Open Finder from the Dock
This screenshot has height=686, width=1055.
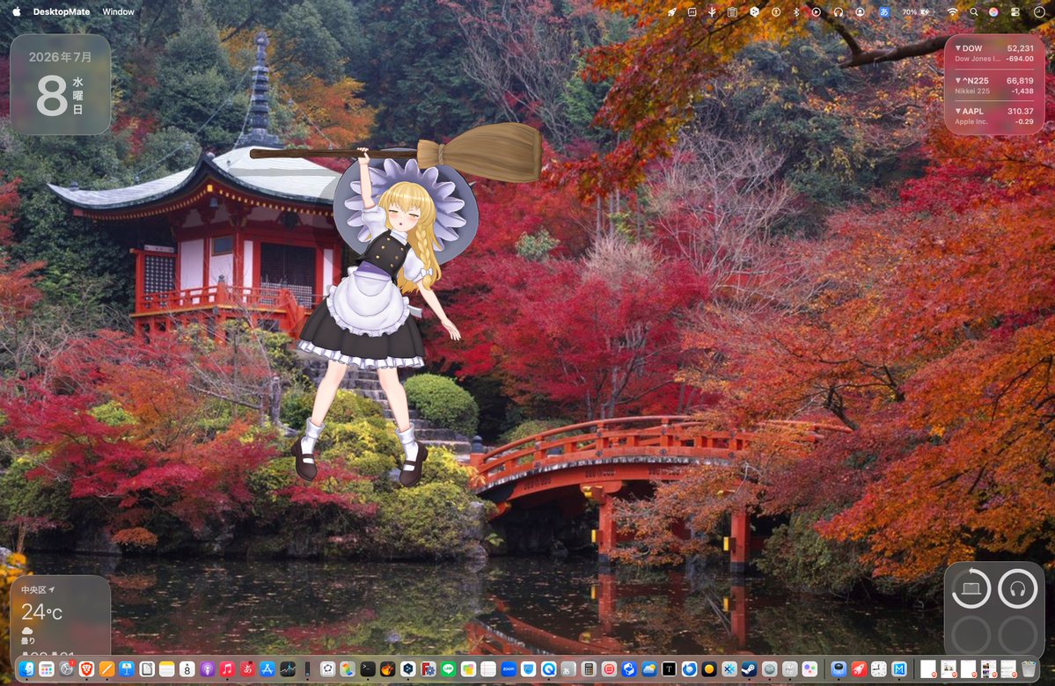(x=26, y=669)
